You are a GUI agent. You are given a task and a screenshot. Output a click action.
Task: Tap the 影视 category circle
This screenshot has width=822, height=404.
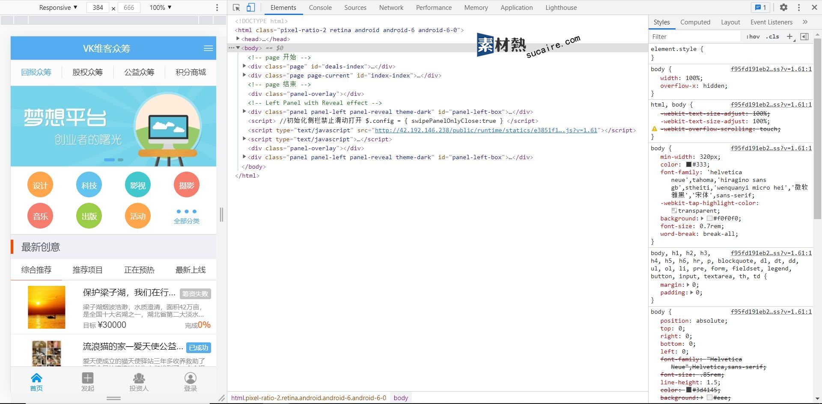point(138,185)
